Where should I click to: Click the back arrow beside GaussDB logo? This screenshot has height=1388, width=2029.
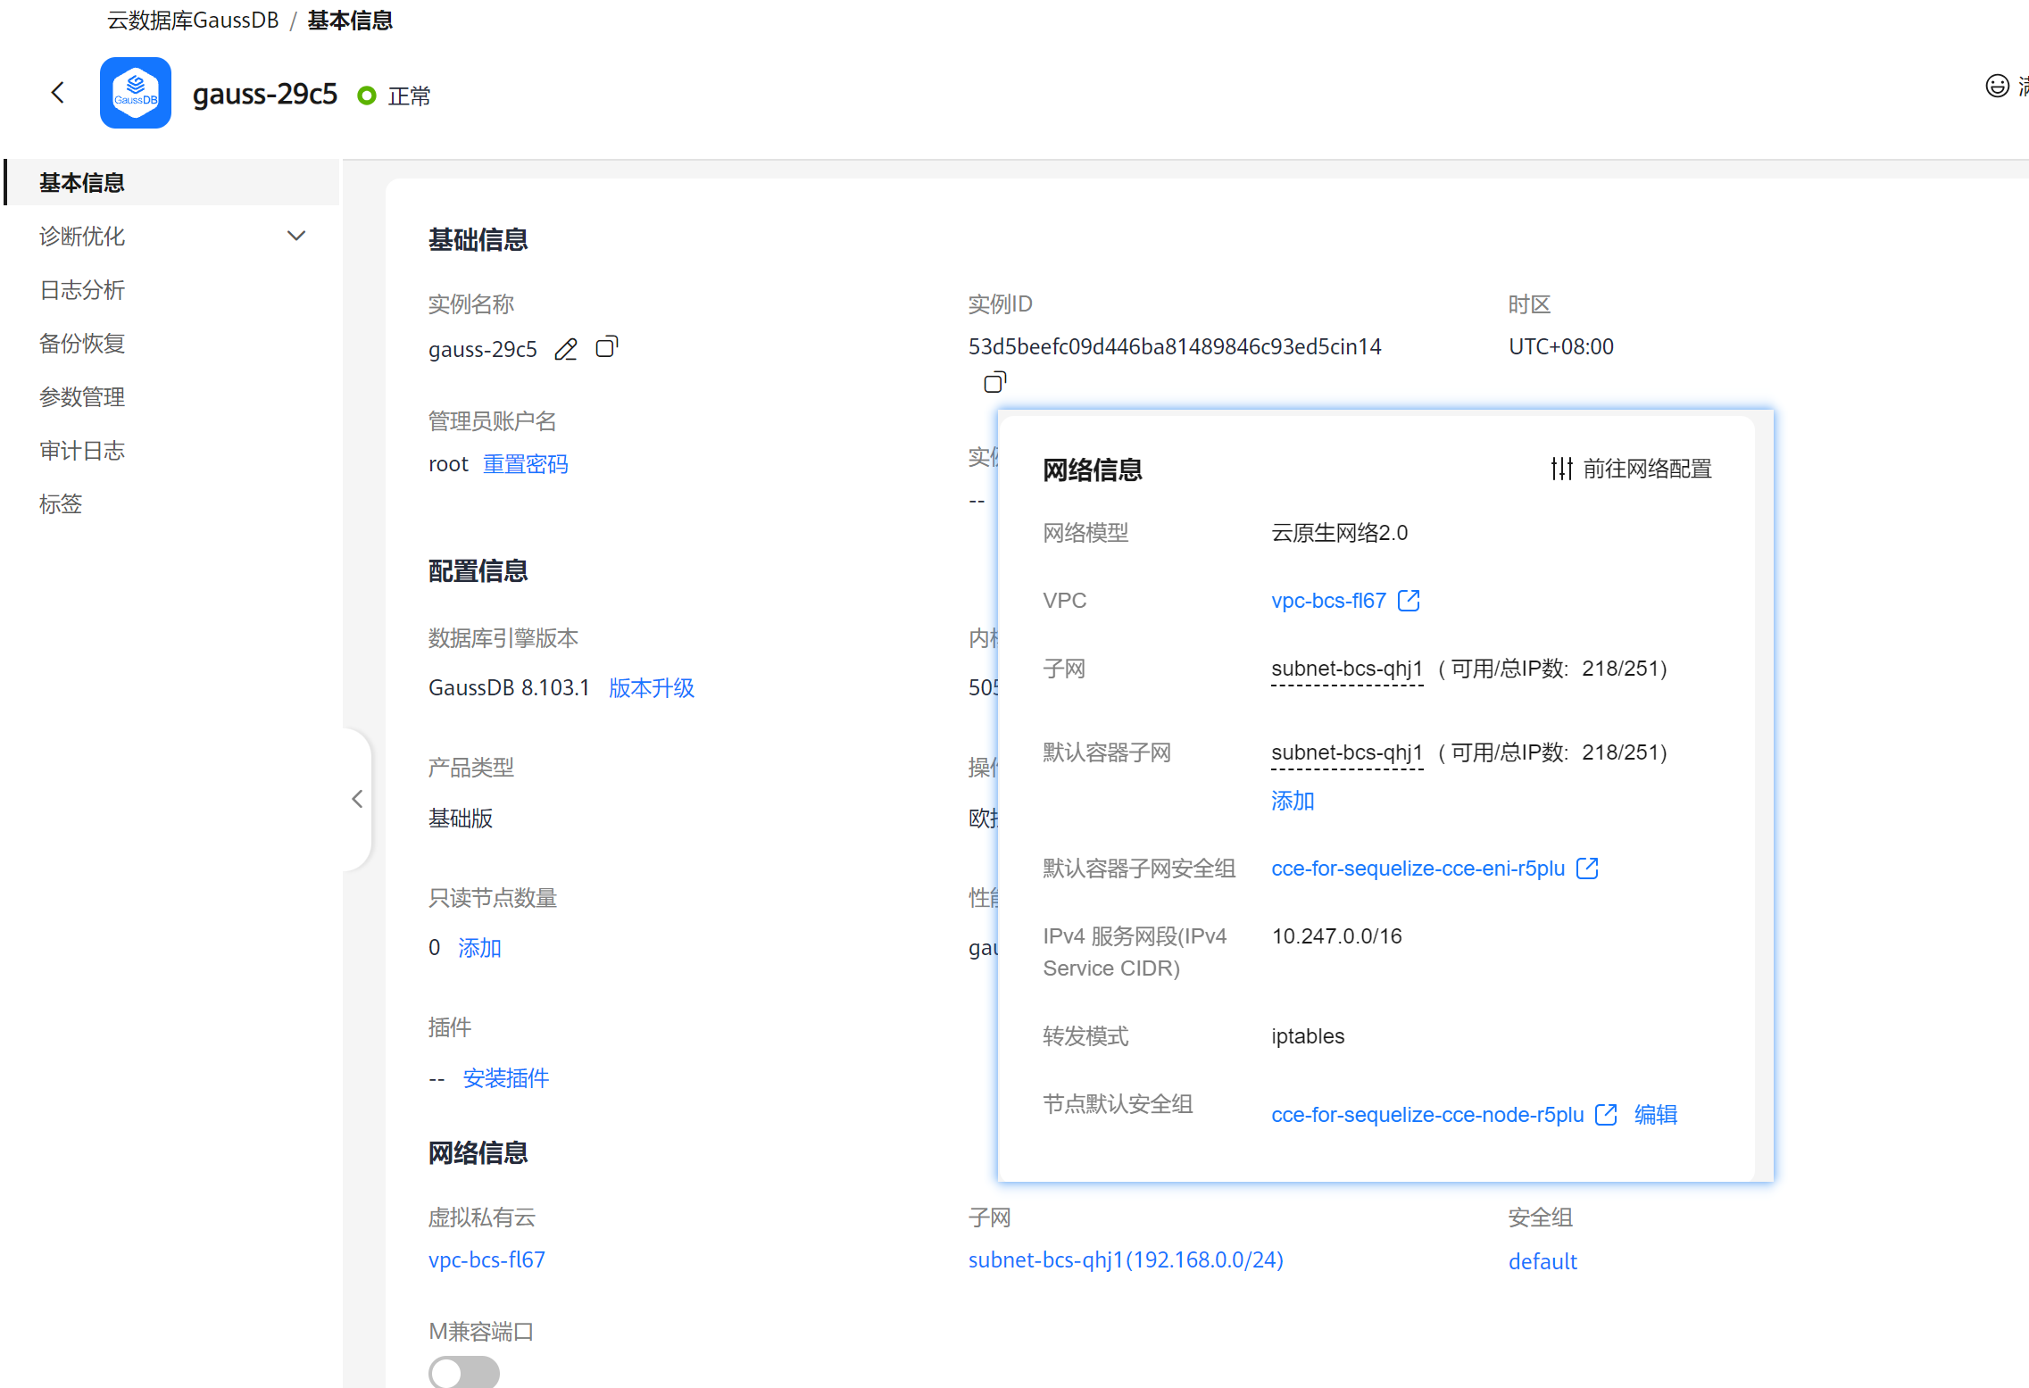click(58, 93)
